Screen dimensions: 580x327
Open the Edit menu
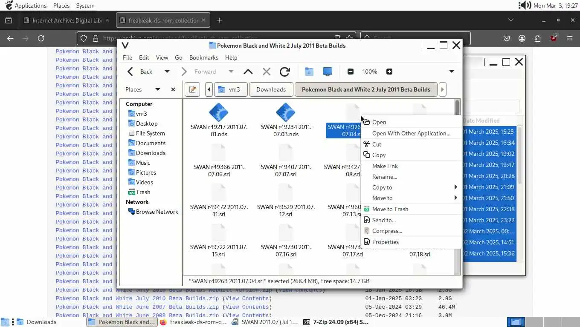tap(144, 57)
